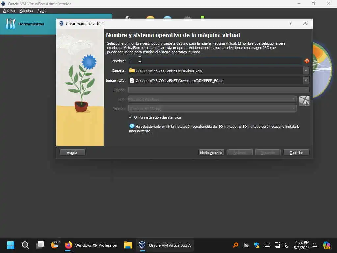Click the orange magnifier tray icon
Screen dimensions: 337x253
pyautogui.click(x=236, y=245)
